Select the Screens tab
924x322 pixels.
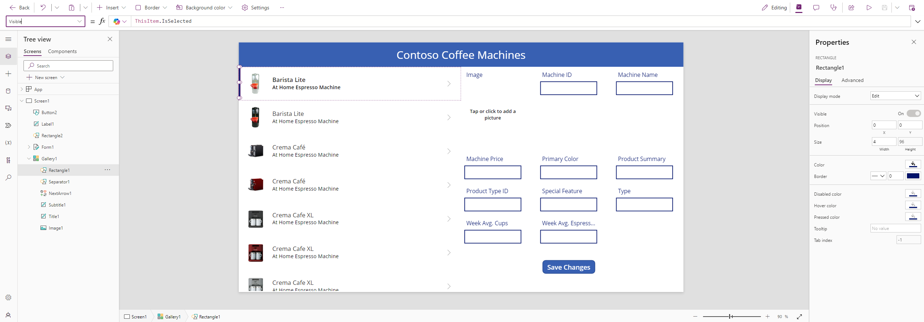pos(32,51)
